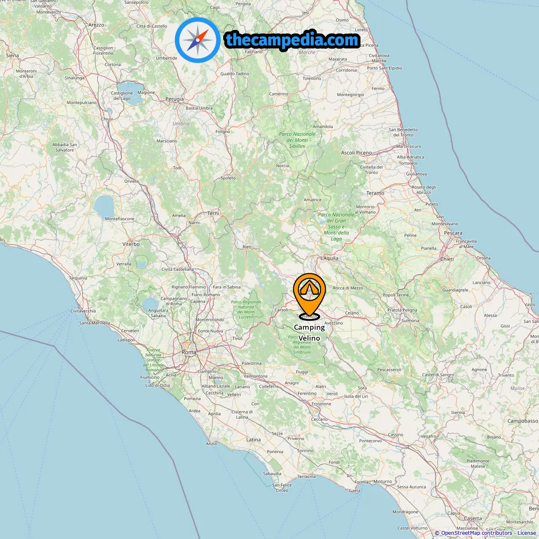Select the Pescara city label
Viewport: 539px width, 539px height.
[453, 233]
